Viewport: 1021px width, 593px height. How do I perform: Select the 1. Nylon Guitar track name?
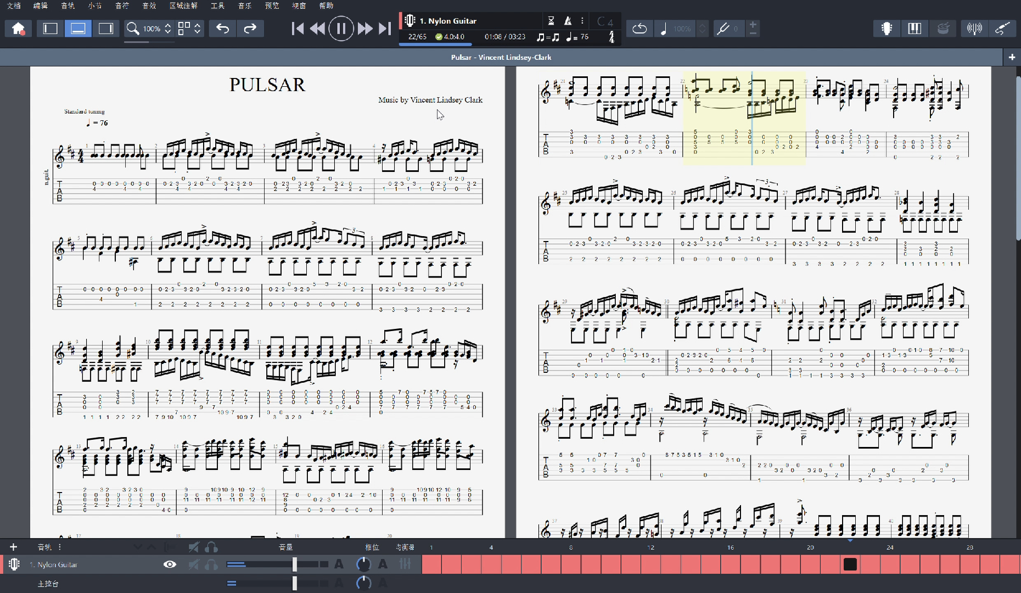(54, 564)
